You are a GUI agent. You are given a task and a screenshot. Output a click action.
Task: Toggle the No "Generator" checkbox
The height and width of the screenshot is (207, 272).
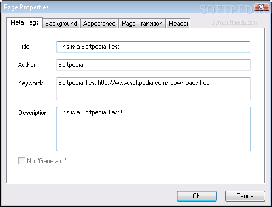(x=21, y=161)
